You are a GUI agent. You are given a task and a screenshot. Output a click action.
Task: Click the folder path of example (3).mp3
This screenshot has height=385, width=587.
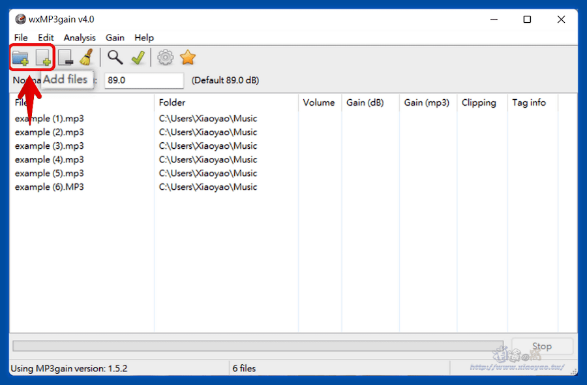[208, 146]
